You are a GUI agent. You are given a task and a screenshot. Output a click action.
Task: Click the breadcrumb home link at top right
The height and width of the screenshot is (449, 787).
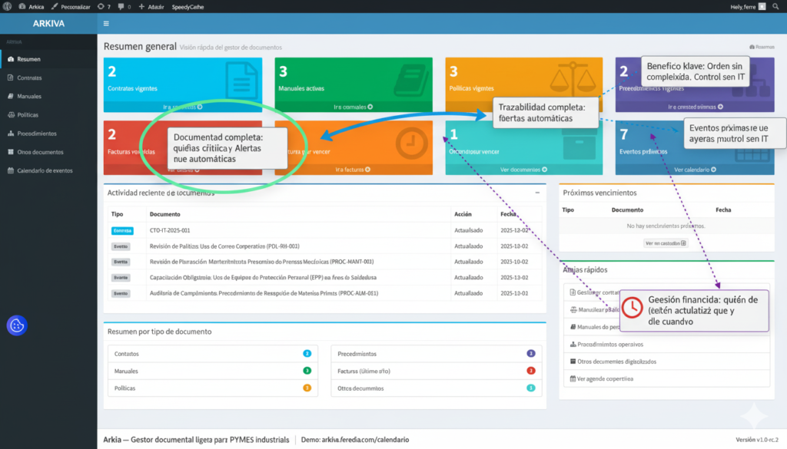click(x=762, y=47)
